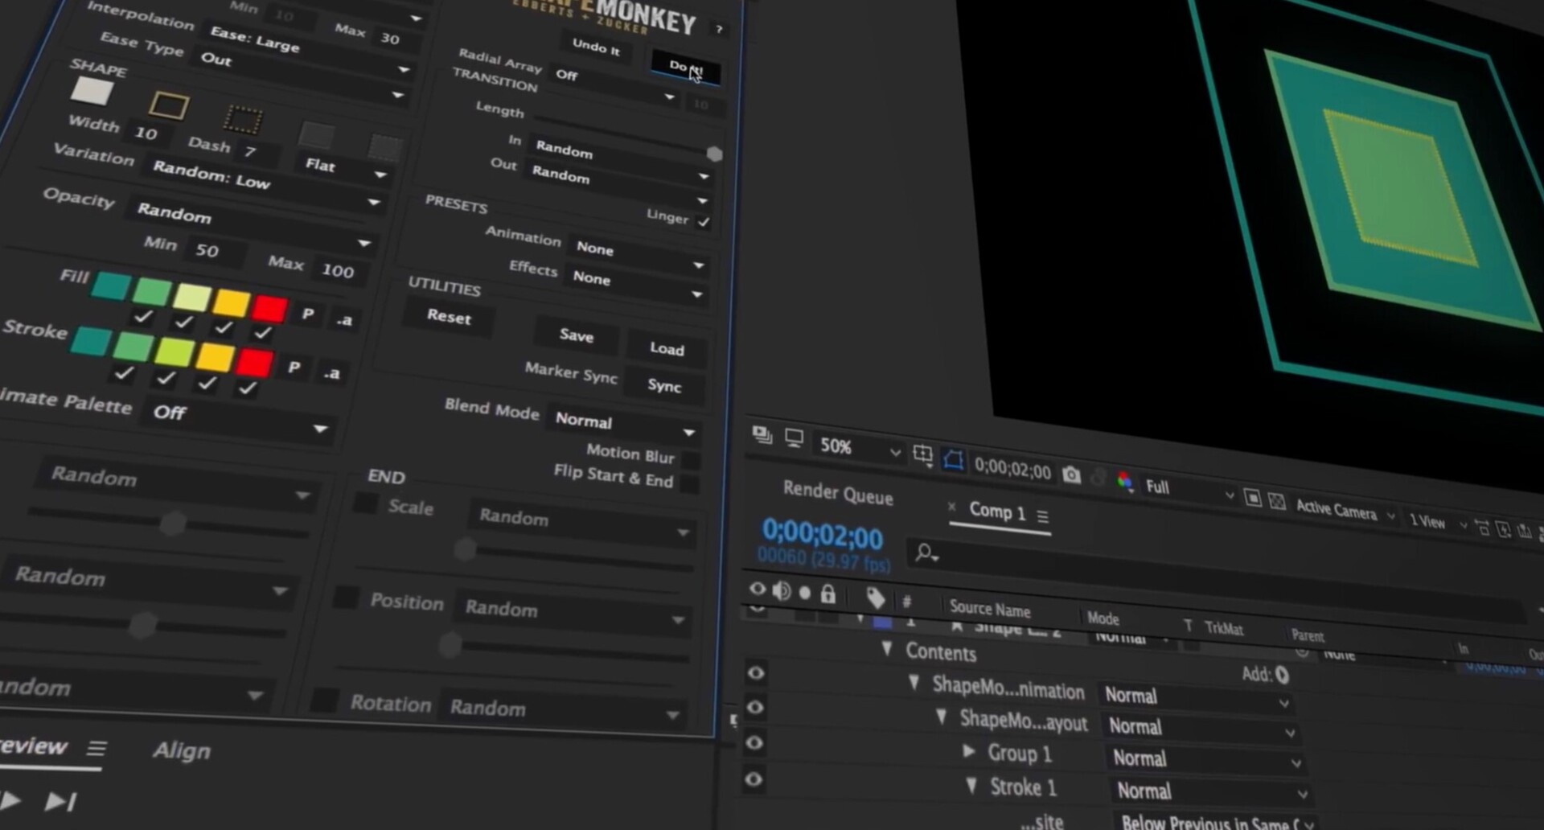Click the timeline search magnifier icon
The height and width of the screenshot is (830, 1544).
[926, 553]
